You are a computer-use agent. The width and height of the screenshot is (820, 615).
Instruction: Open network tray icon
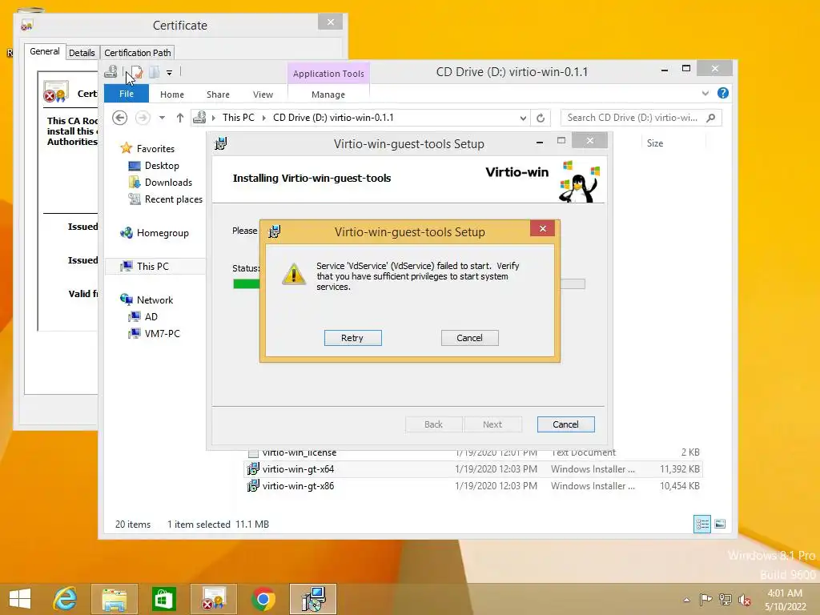(725, 599)
